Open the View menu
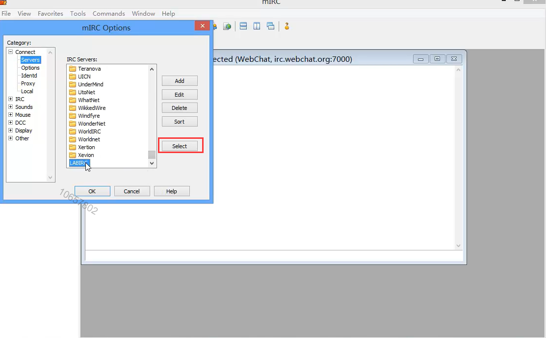The height and width of the screenshot is (338, 546). (25, 14)
